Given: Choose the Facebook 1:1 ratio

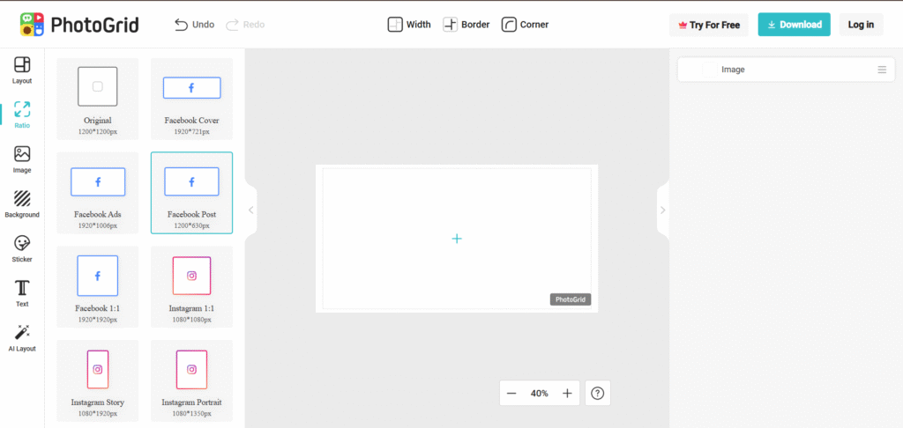Looking at the screenshot, I should click(x=98, y=286).
